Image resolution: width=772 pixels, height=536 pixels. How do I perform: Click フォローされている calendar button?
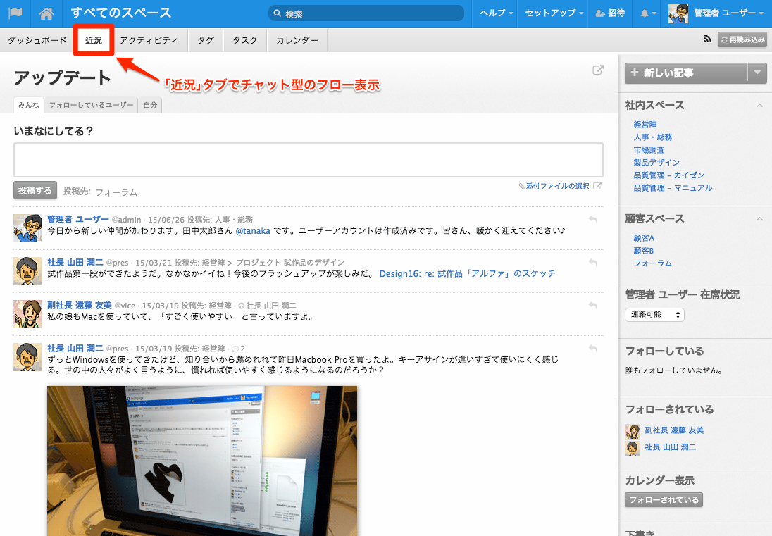[x=664, y=499]
